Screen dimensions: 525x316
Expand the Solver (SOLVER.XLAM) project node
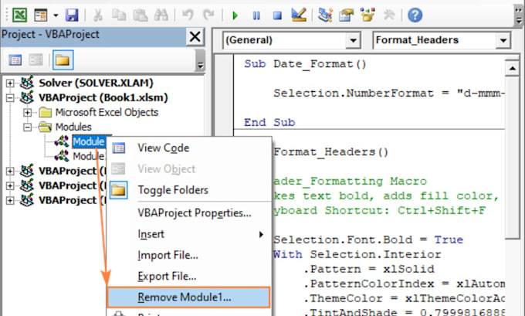pyautogui.click(x=10, y=83)
